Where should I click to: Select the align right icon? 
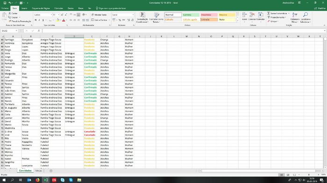(78, 20)
